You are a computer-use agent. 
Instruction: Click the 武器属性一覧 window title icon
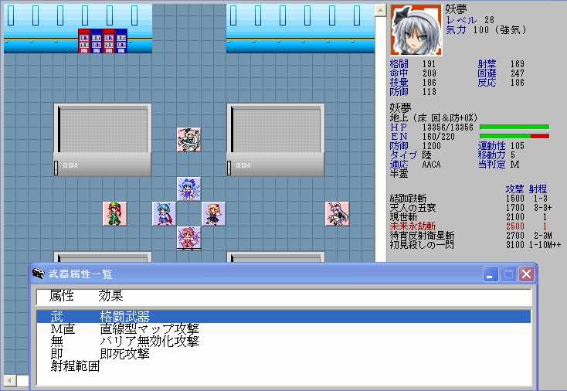tap(39, 274)
